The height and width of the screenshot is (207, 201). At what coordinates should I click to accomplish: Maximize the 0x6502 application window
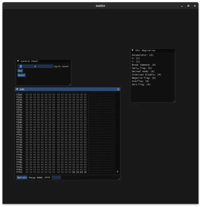pyautogui.click(x=188, y=6)
